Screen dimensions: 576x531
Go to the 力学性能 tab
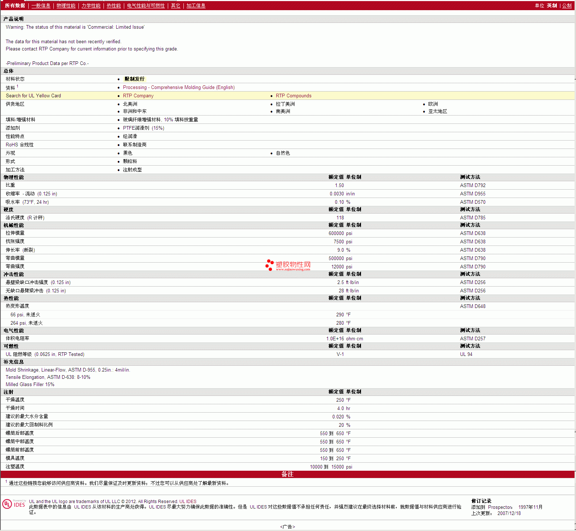[91, 5]
